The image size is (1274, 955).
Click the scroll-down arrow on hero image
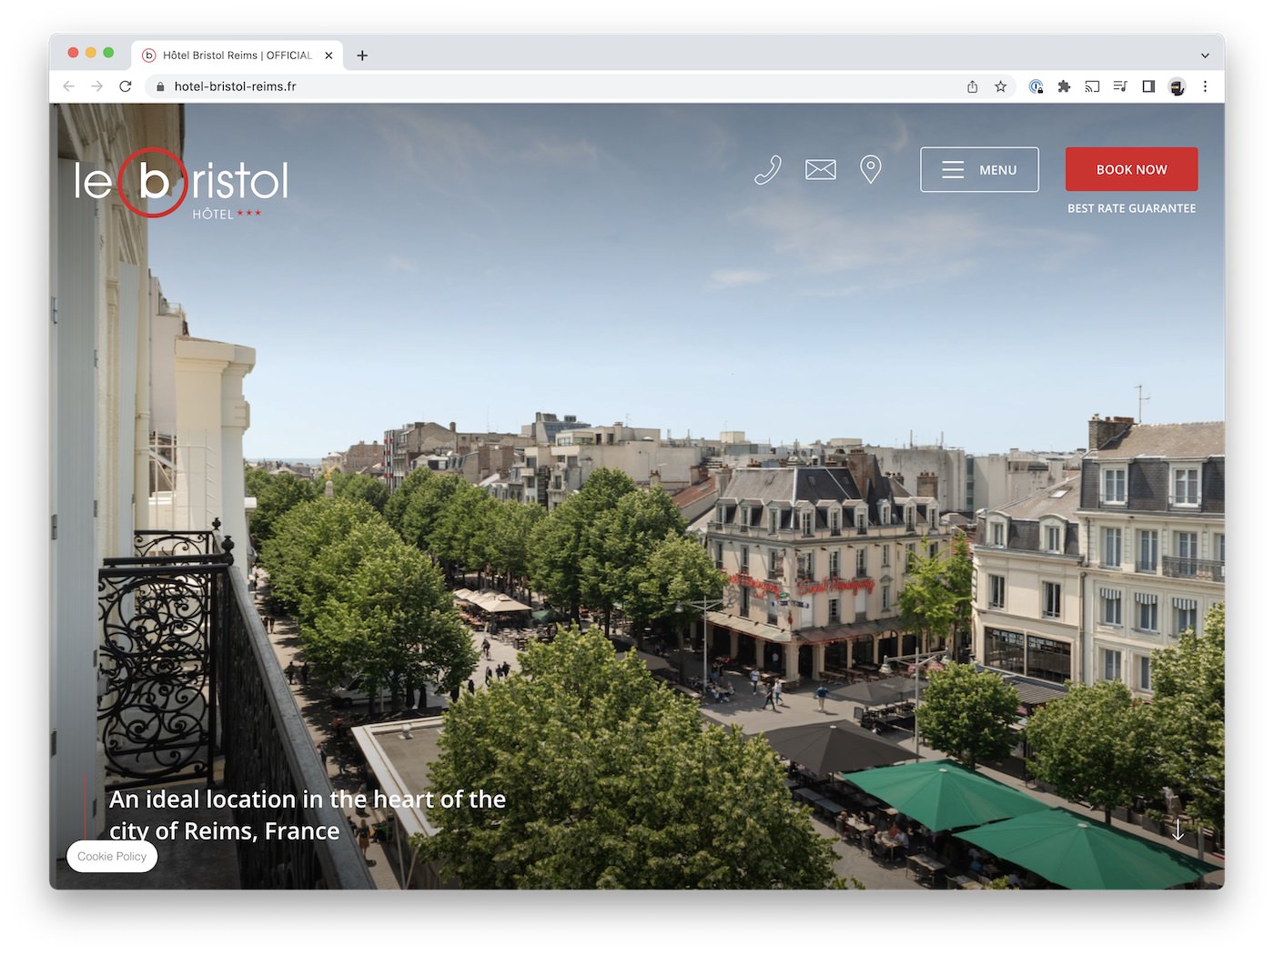click(1178, 829)
